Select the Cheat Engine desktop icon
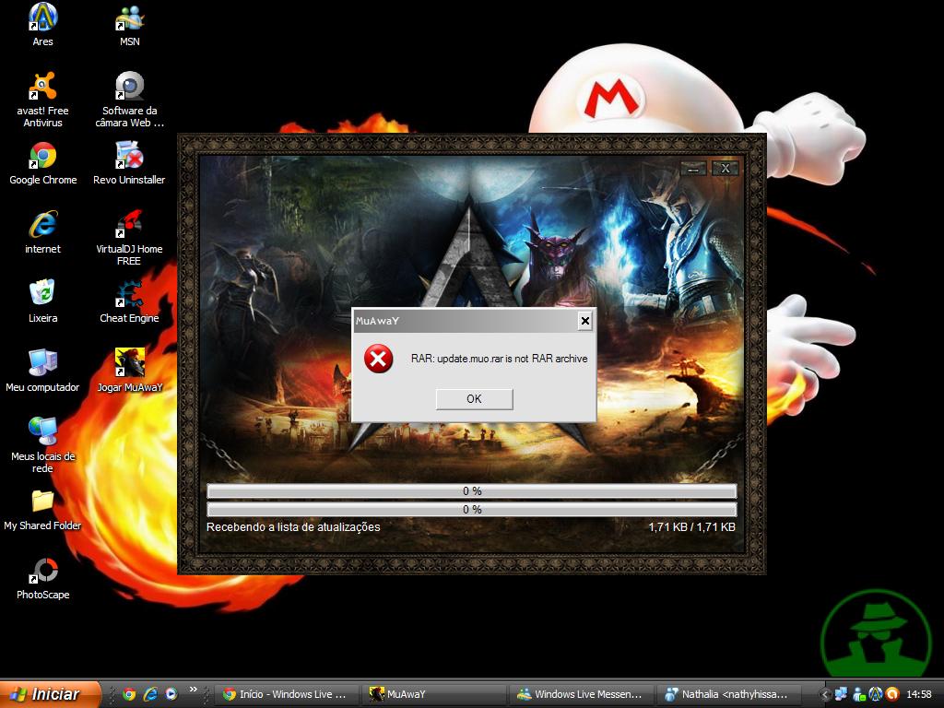 (x=129, y=294)
